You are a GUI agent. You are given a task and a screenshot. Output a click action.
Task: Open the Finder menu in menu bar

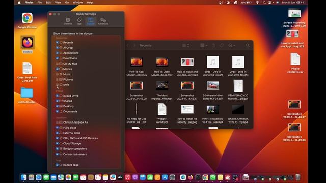29,3
